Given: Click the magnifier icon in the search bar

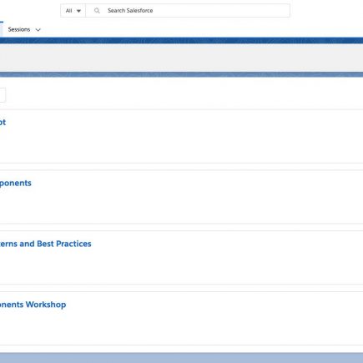Looking at the screenshot, I should pos(97,11).
